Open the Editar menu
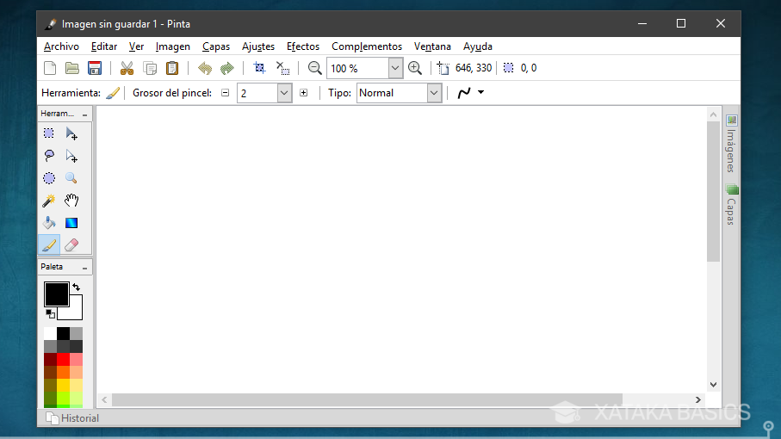This screenshot has height=439, width=781. click(x=104, y=46)
